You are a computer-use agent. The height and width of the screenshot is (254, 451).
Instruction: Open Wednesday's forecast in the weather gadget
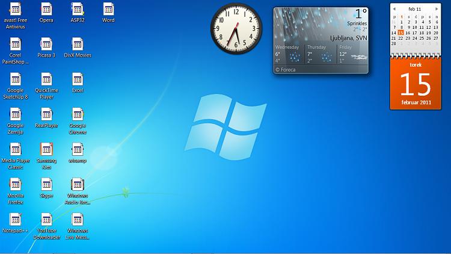coord(289,54)
